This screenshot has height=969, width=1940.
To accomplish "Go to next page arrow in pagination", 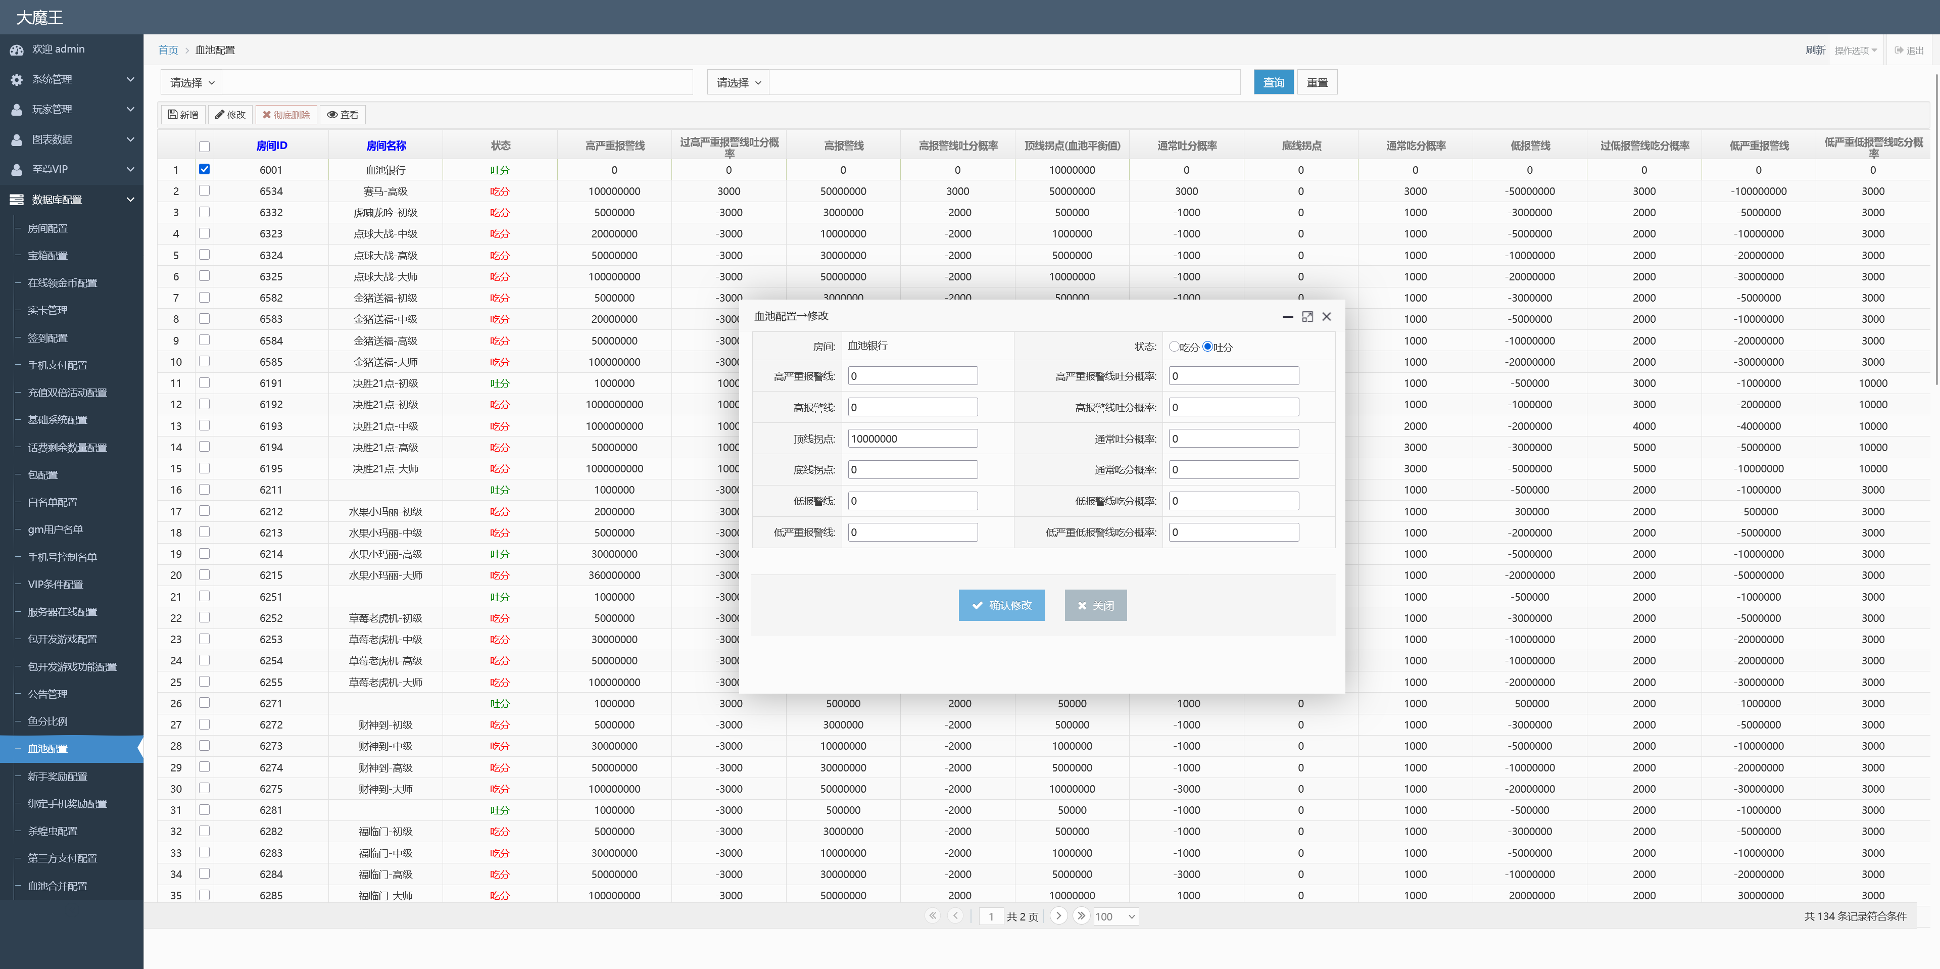I will point(1058,915).
